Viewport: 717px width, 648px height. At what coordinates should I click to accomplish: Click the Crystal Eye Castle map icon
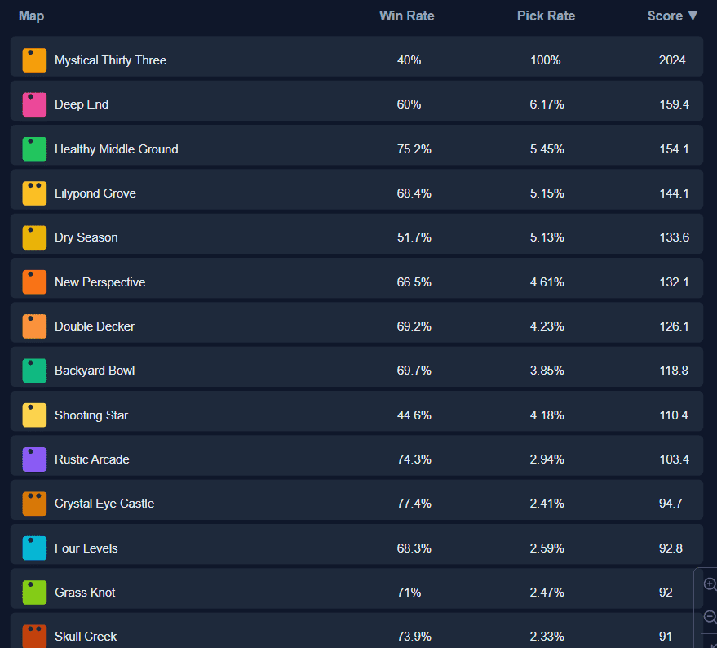(34, 504)
